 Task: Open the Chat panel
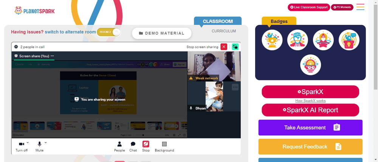(133, 147)
